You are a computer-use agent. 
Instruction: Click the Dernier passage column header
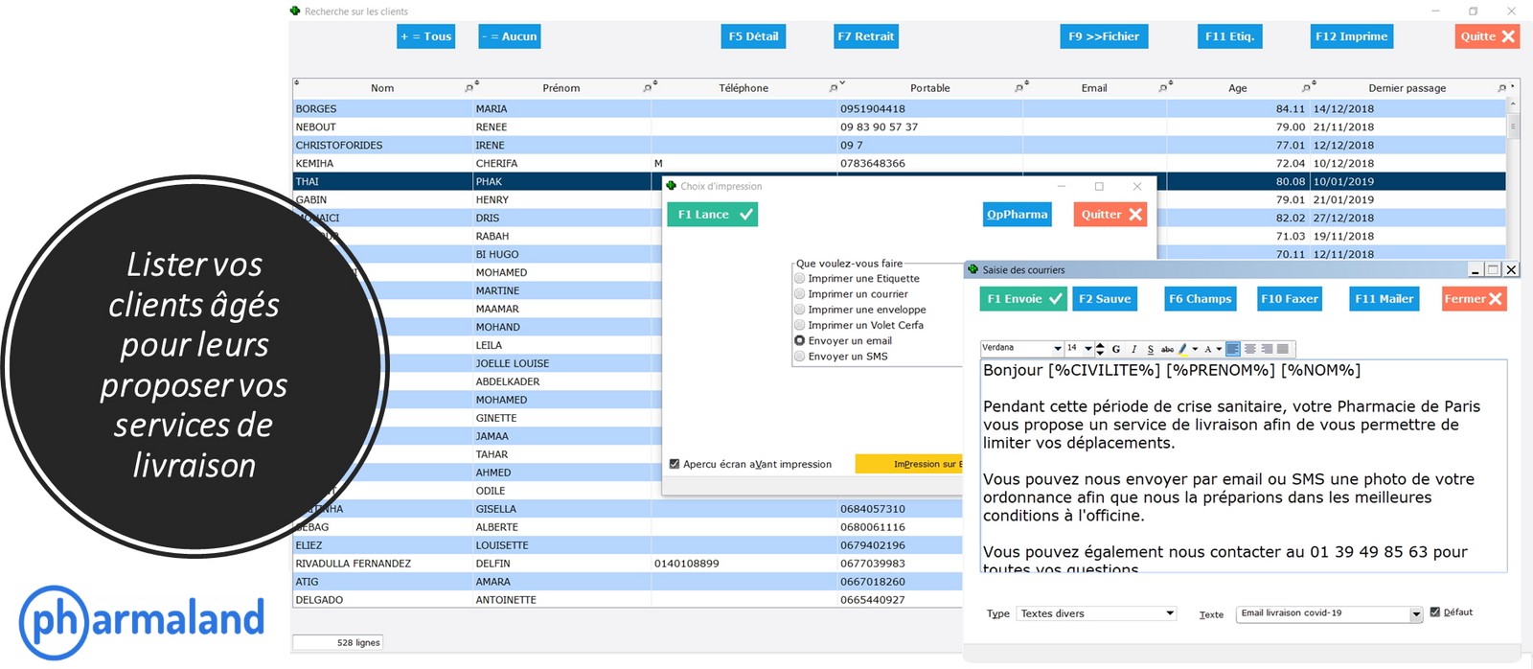tap(1407, 88)
